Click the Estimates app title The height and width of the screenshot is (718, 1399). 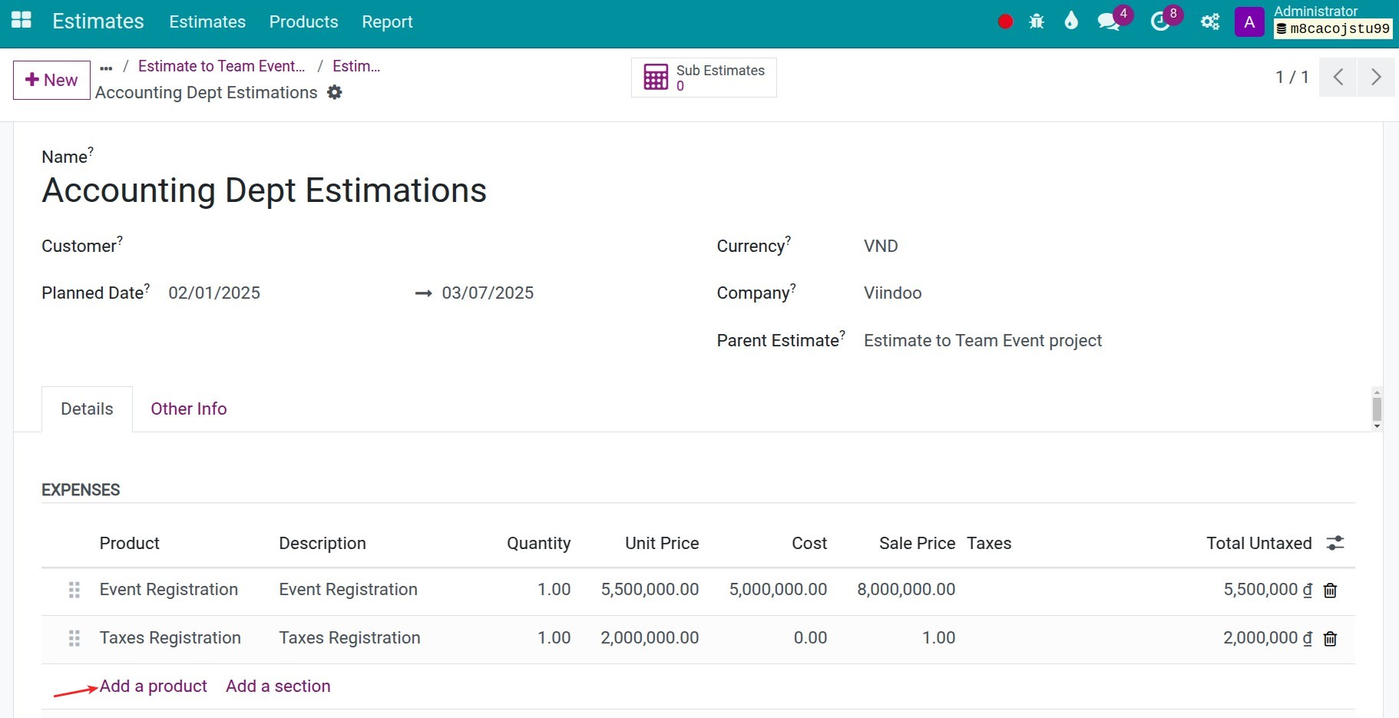click(98, 22)
